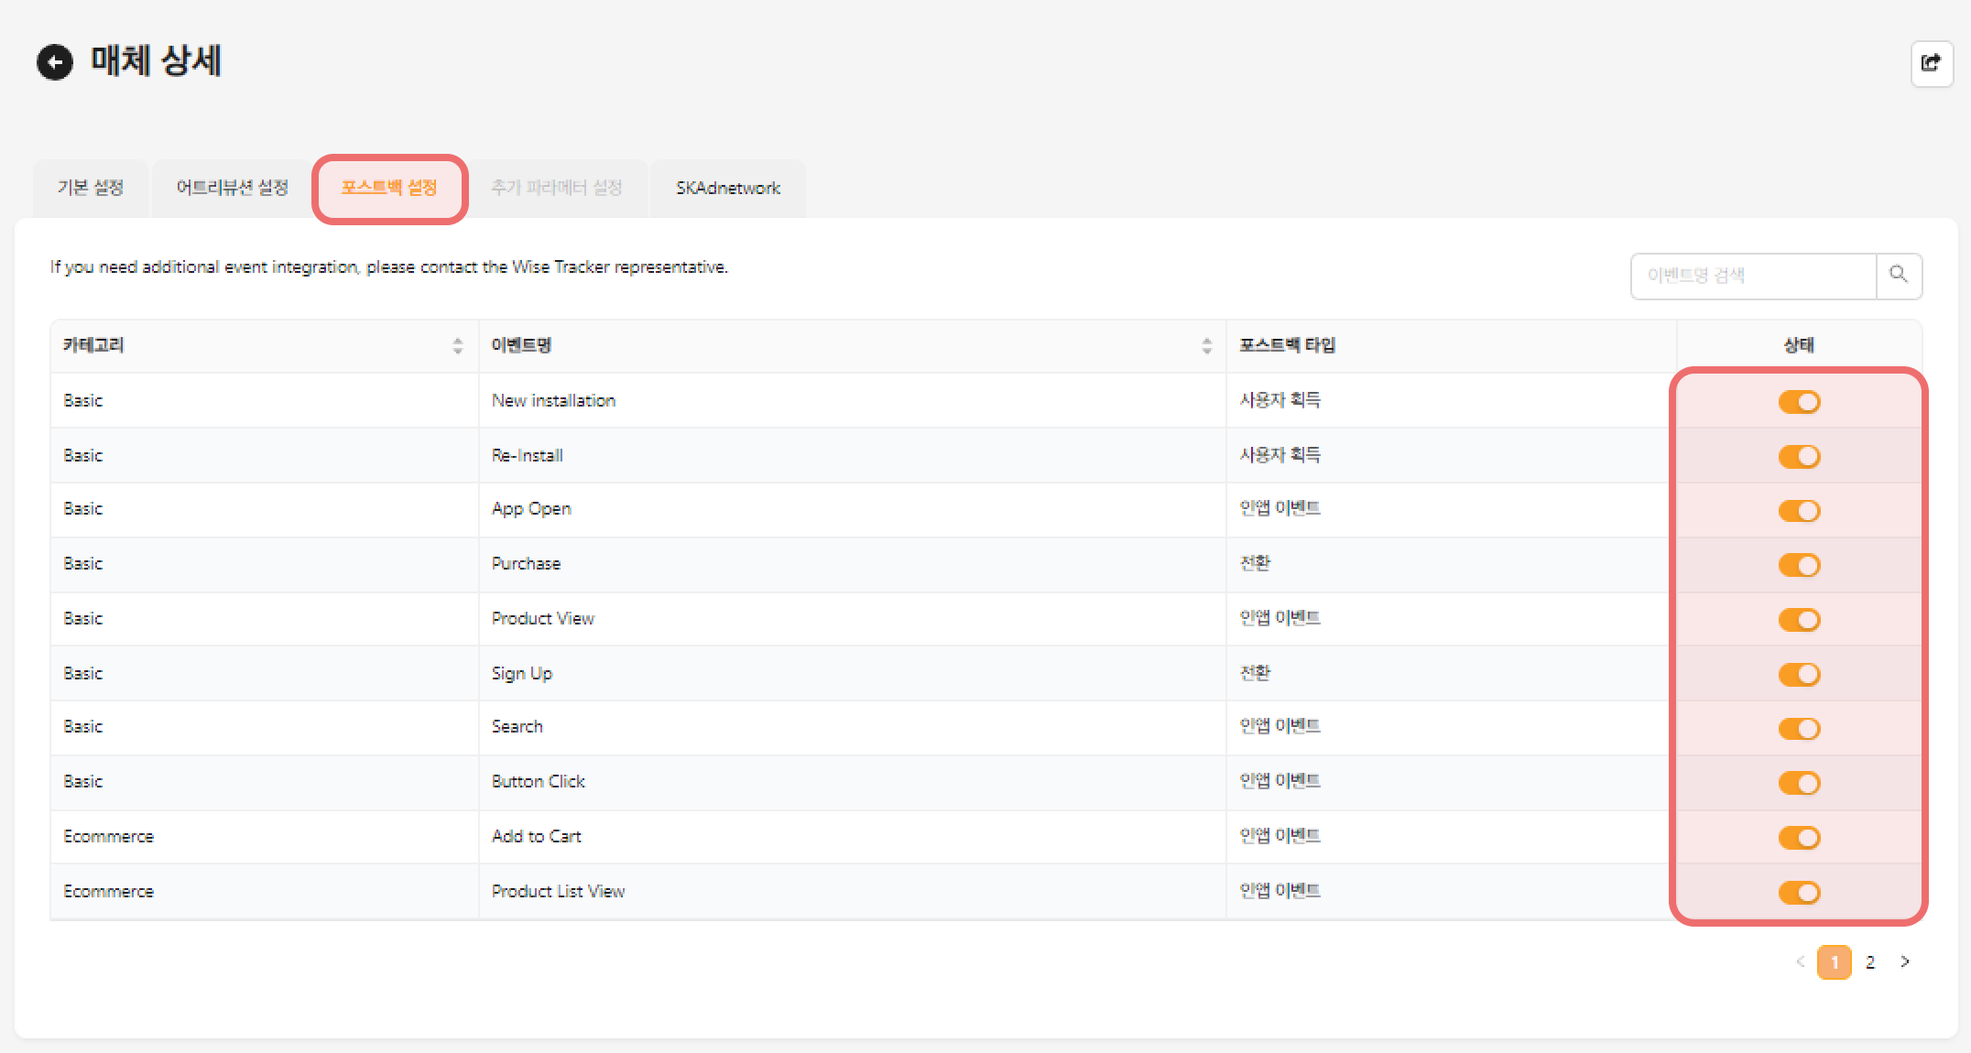Open the 기본 설정 tab
1971x1053 pixels.
click(x=90, y=188)
